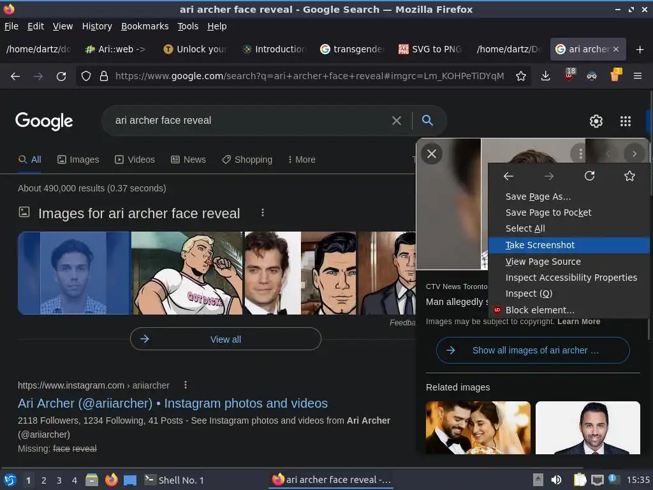Screen dimensions: 653x490
Task: Switch to the Images search tab
Action: tap(78, 160)
